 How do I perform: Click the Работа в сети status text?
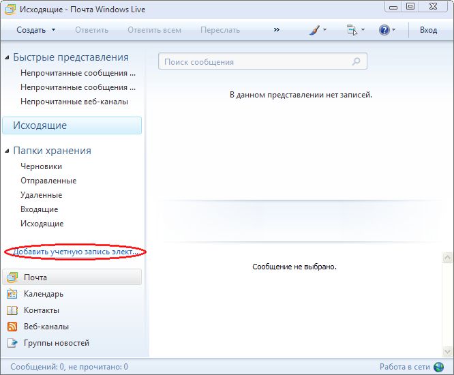click(x=405, y=367)
